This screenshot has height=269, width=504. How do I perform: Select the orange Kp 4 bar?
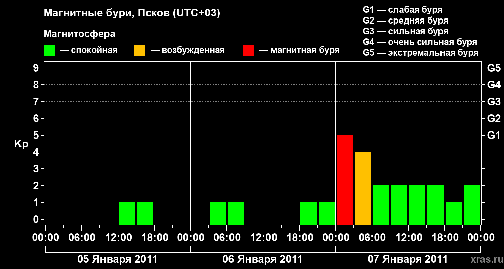[363, 188]
